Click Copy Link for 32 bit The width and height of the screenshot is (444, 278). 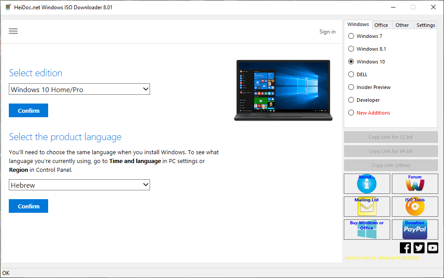(391, 137)
